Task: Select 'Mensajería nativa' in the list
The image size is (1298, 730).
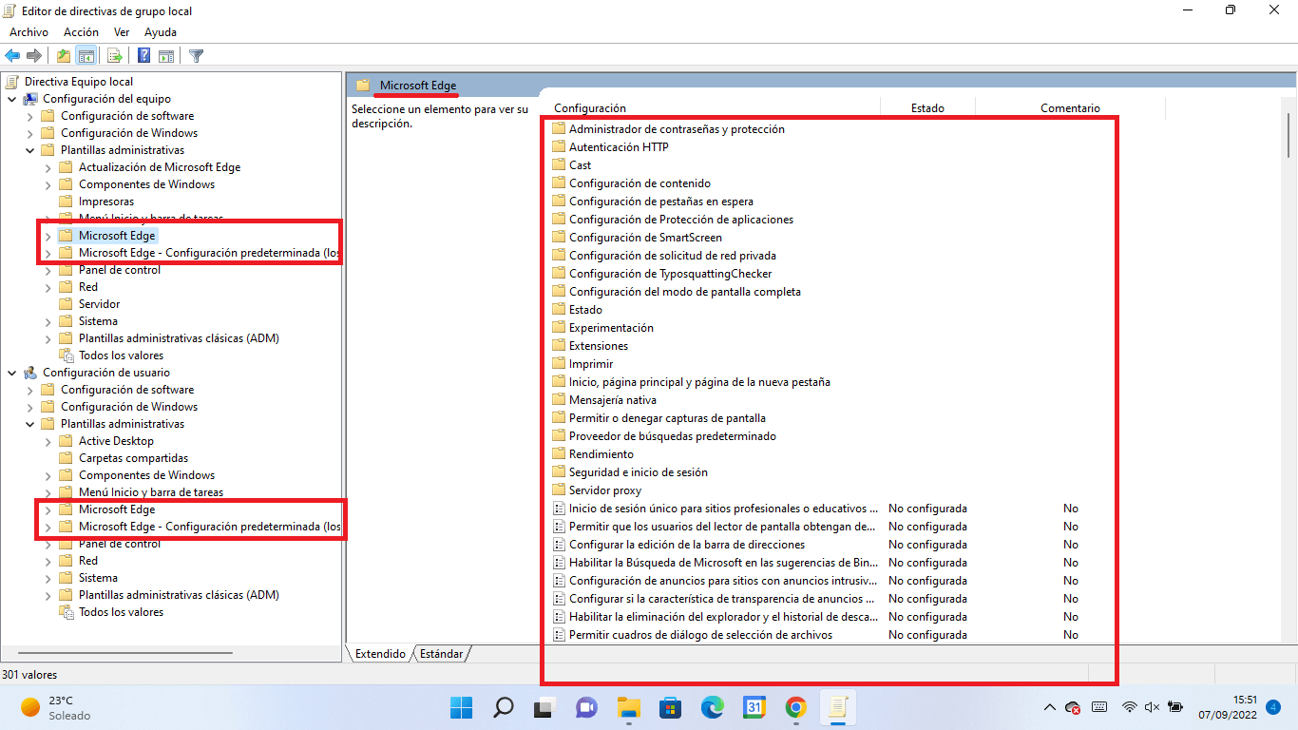Action: (613, 400)
